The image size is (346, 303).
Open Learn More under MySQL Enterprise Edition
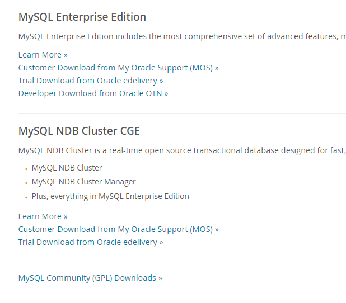(43, 55)
